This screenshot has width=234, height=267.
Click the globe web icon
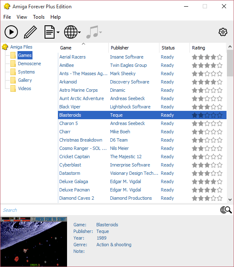(x=71, y=32)
